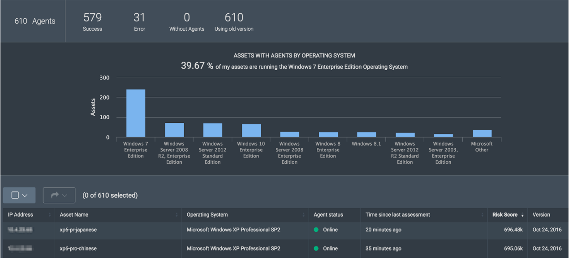Open the xp6-pr-japanese asset name
The width and height of the screenshot is (569, 259).
click(x=78, y=230)
